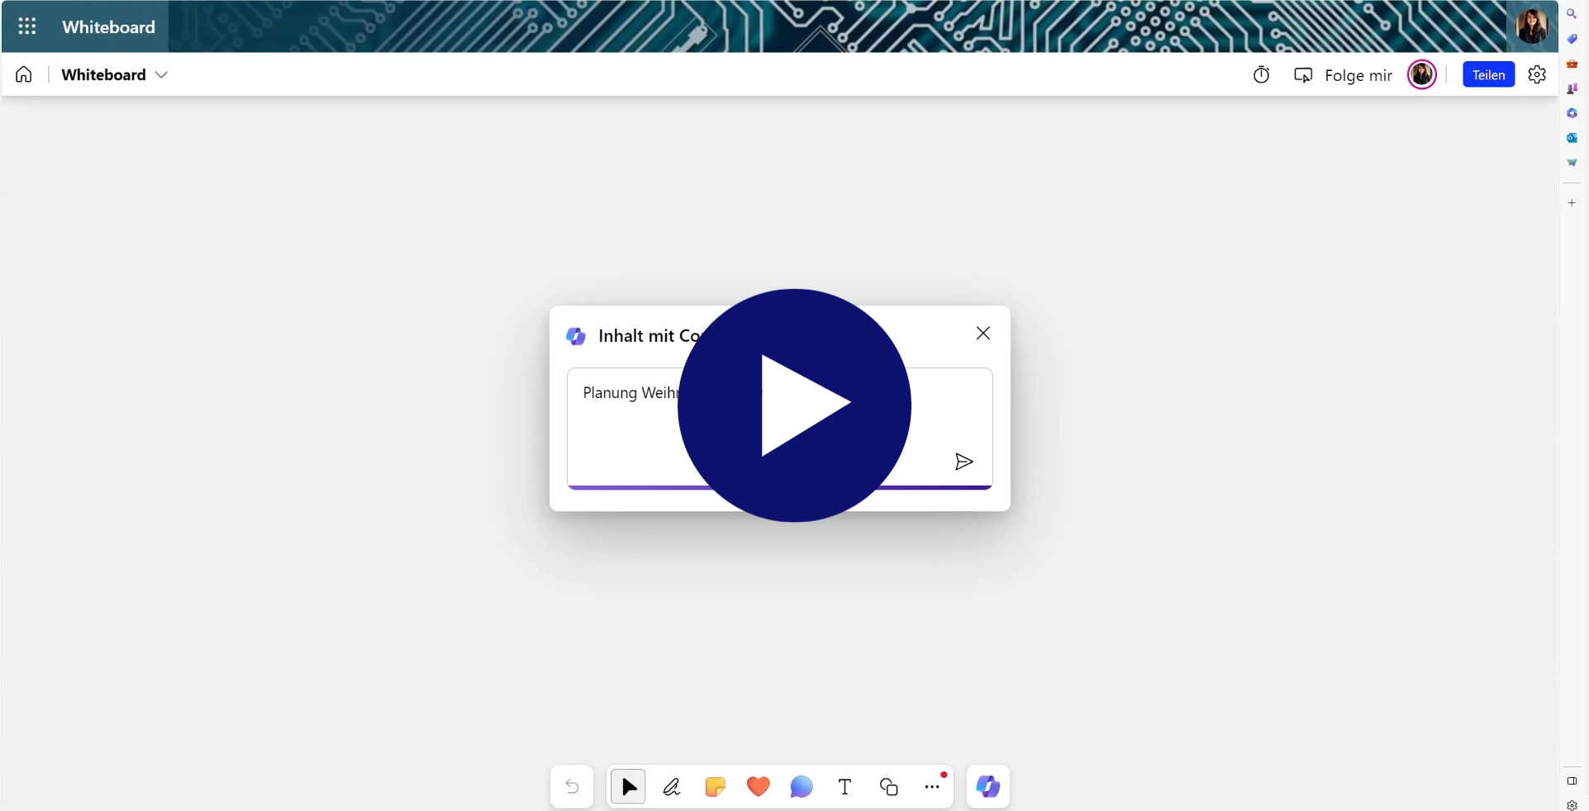Click the undo arrow button
This screenshot has height=811, width=1589.
[572, 787]
